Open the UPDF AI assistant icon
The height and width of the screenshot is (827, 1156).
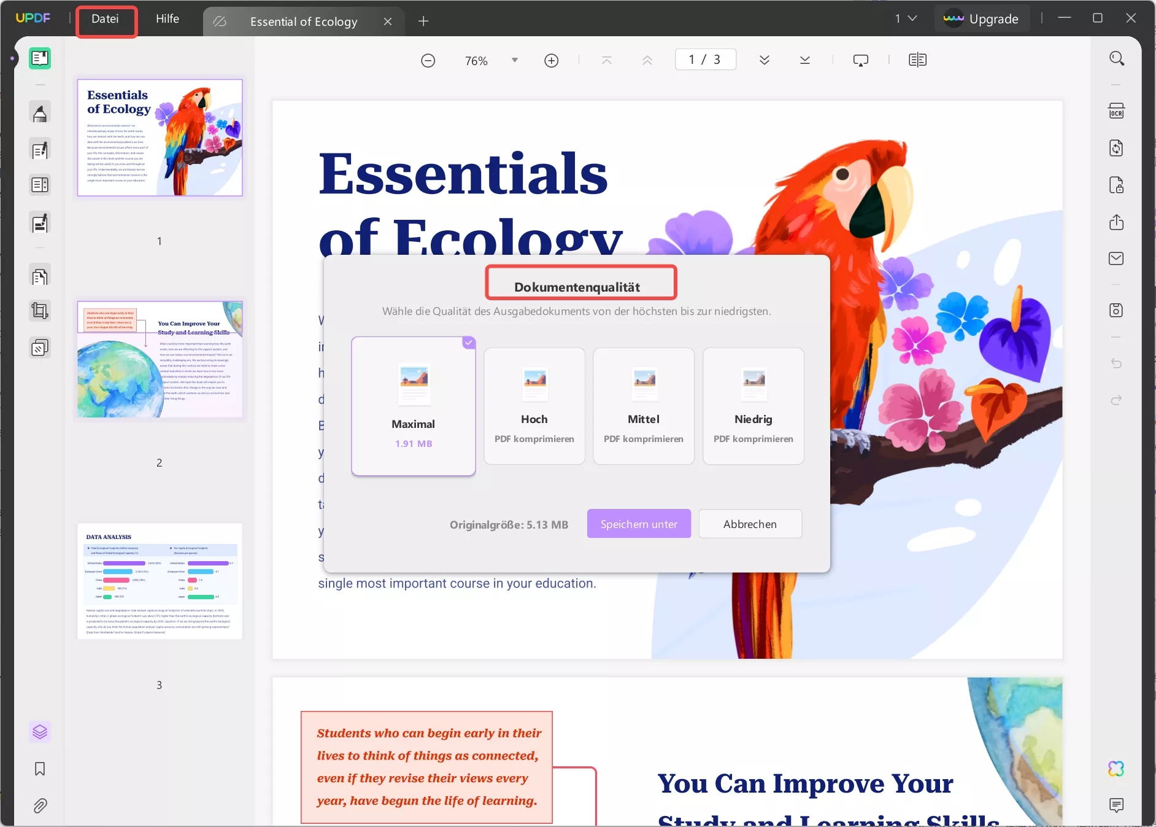coord(1117,769)
